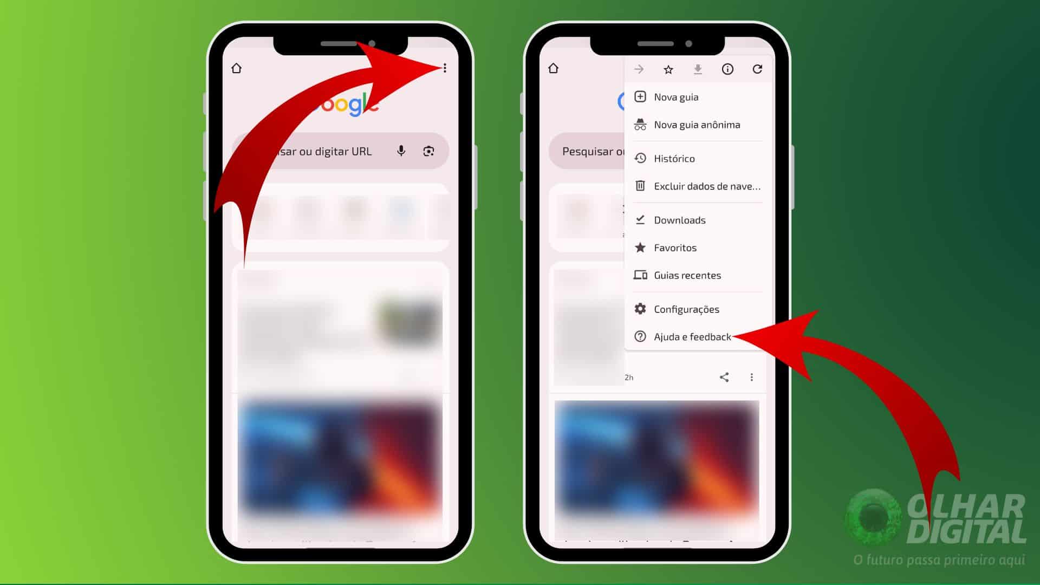The width and height of the screenshot is (1040, 585).
Task: Click the bookmark/star icon in toolbar
Action: coord(668,69)
